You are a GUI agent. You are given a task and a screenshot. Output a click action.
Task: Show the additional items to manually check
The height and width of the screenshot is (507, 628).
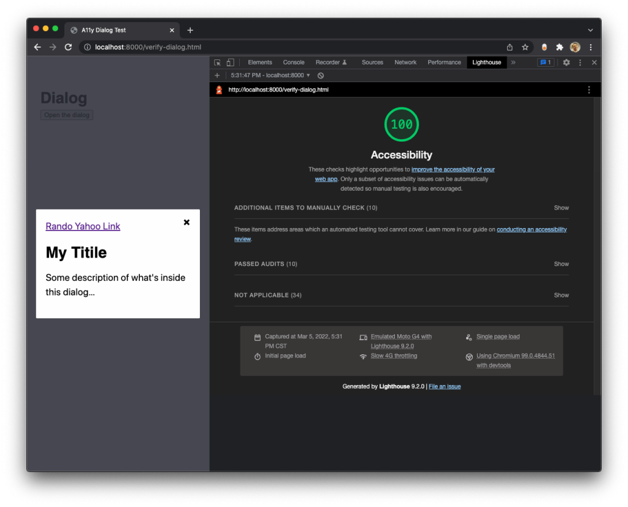[561, 207]
